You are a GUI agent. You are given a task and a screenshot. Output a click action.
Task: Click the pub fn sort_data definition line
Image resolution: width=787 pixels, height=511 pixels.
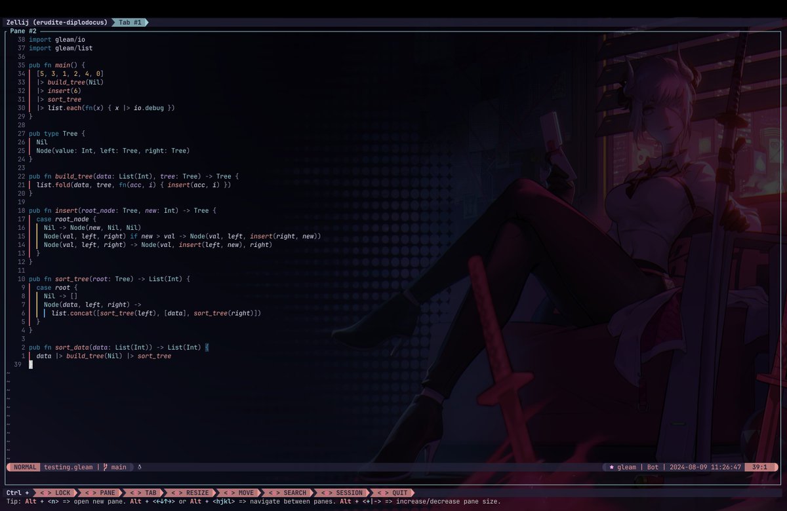pos(118,347)
